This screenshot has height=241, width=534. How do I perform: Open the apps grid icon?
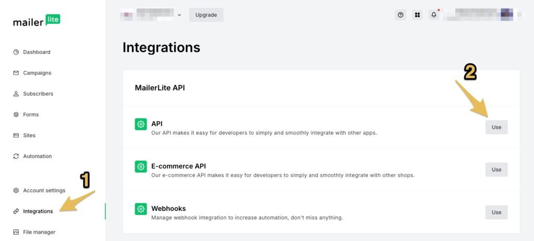(417, 15)
